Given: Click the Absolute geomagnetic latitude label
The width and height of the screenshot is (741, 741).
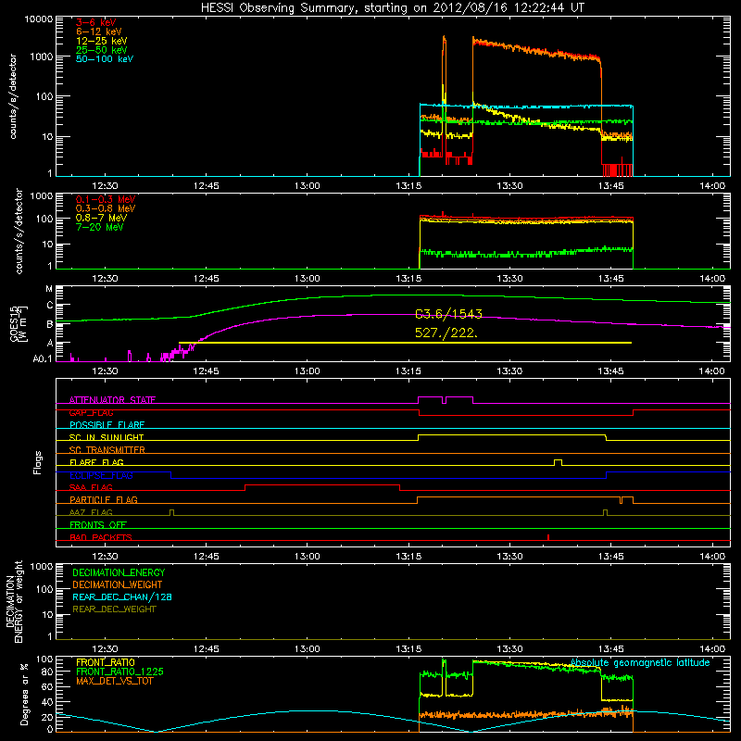Looking at the screenshot, I should [x=640, y=663].
